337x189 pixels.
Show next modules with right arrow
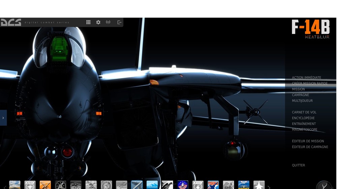(x=269, y=187)
